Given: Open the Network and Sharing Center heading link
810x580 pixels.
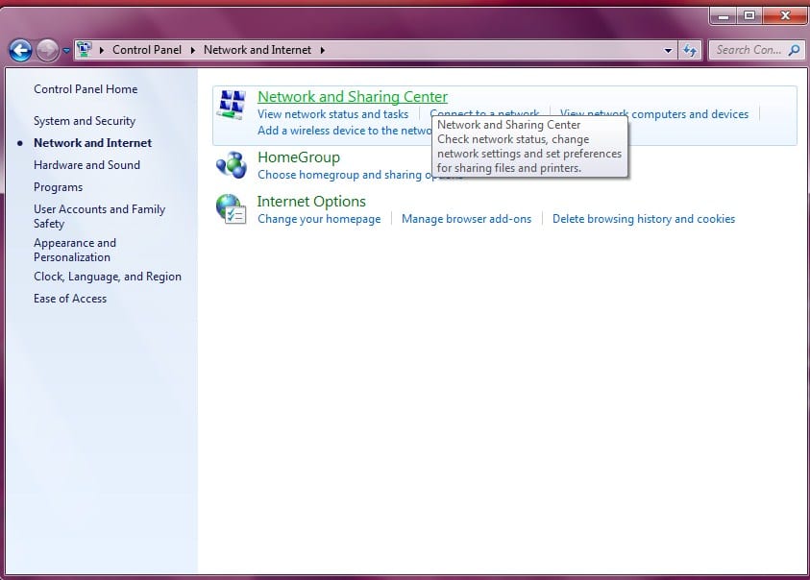Looking at the screenshot, I should coord(353,97).
